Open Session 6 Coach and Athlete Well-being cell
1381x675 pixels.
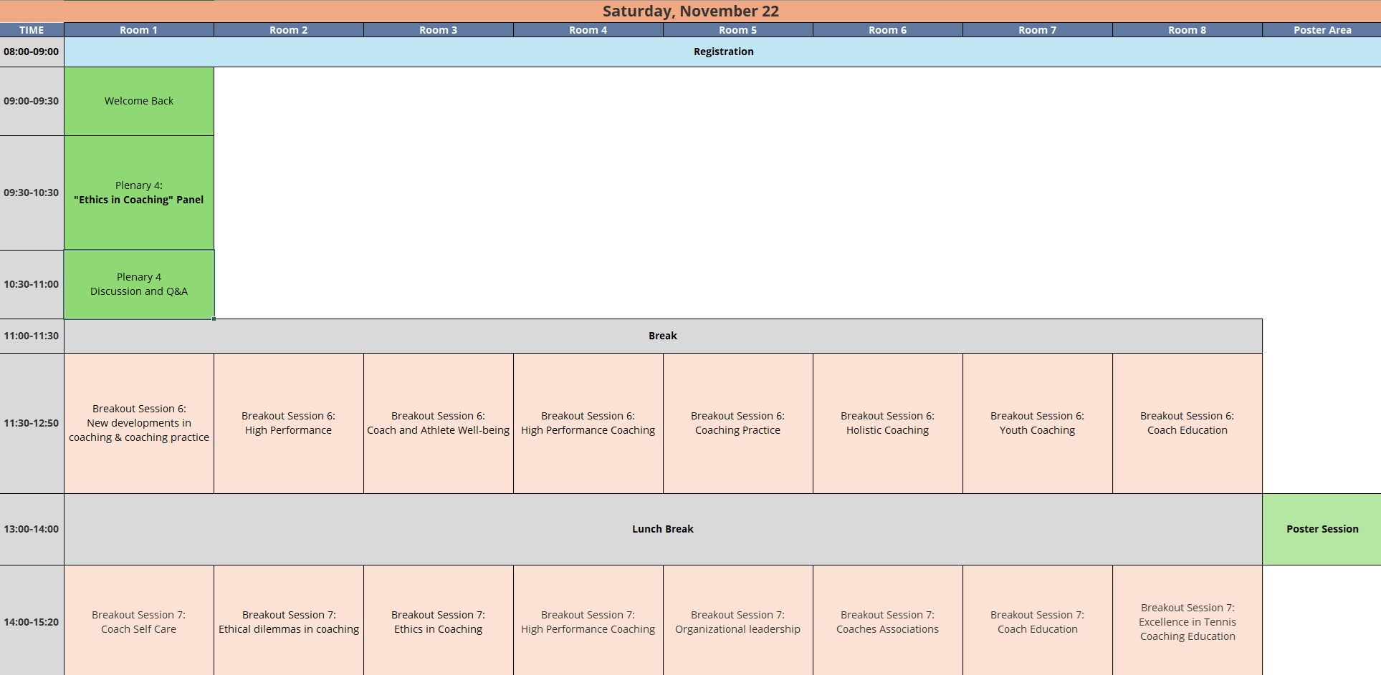pyautogui.click(x=438, y=423)
